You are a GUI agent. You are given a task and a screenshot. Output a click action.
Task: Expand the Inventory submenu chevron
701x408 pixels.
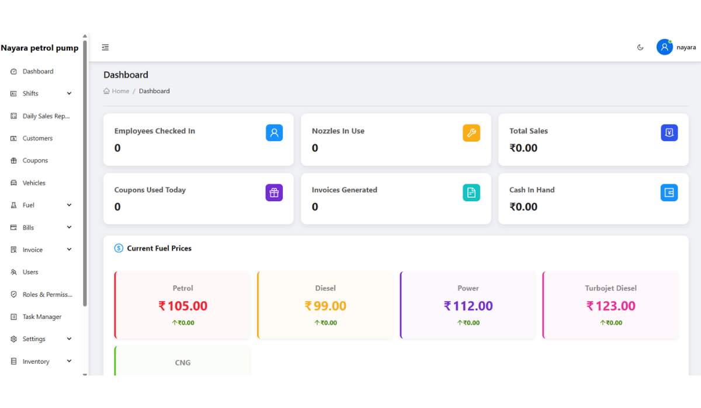(70, 361)
